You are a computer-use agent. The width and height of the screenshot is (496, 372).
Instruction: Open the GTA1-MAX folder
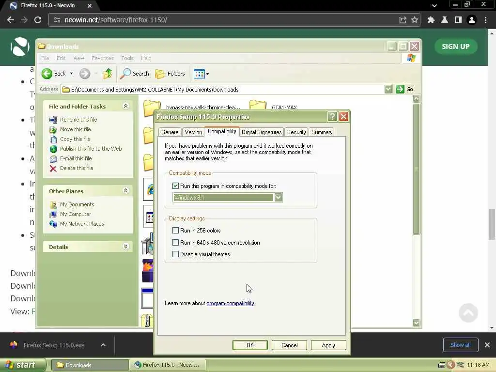click(x=284, y=107)
